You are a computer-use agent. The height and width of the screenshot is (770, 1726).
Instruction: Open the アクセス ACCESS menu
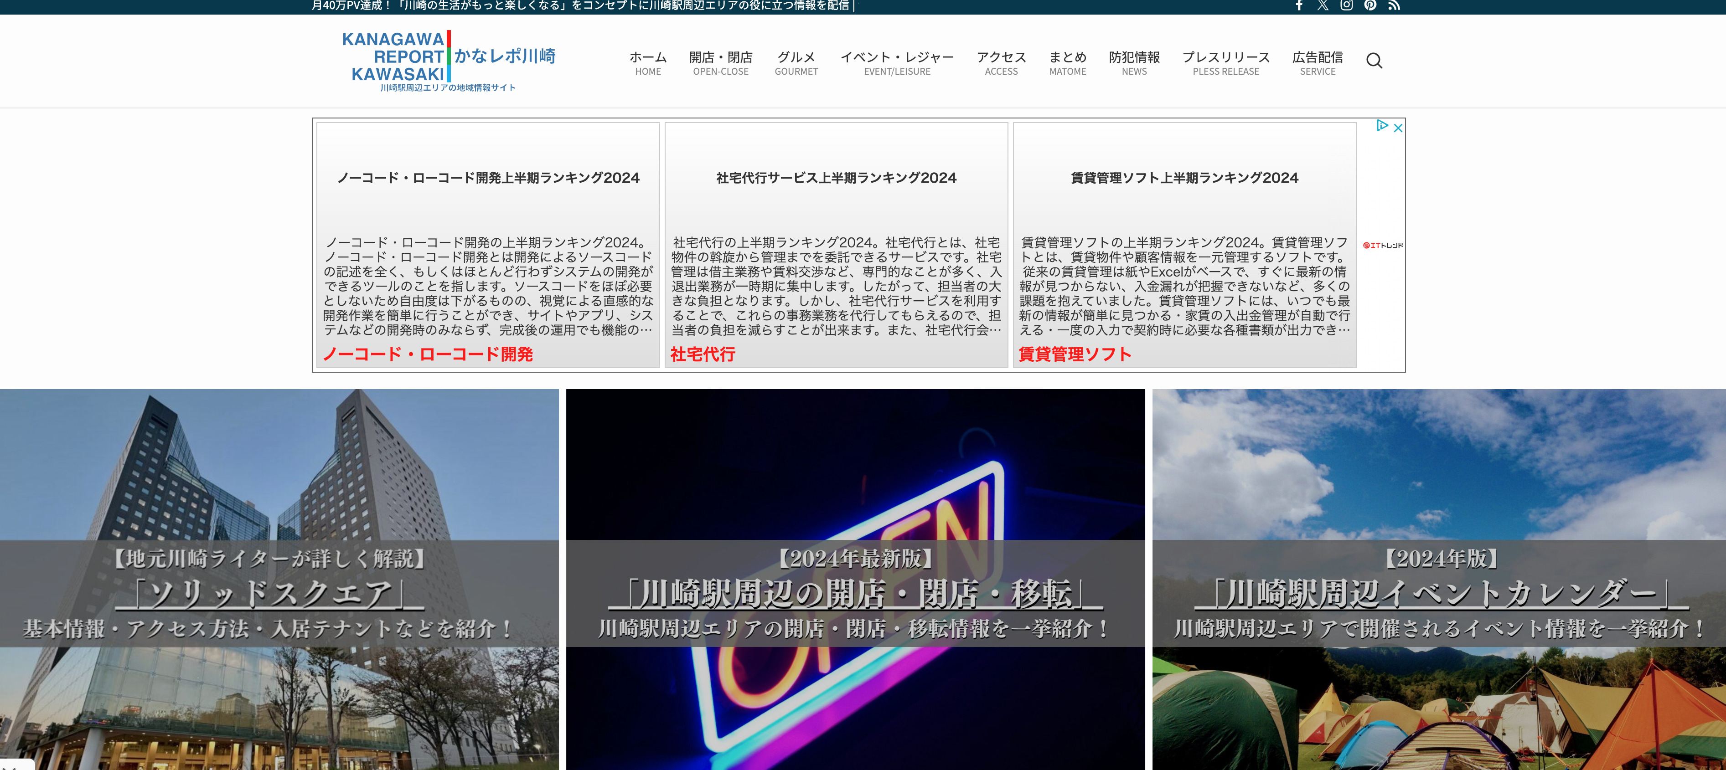[1001, 63]
